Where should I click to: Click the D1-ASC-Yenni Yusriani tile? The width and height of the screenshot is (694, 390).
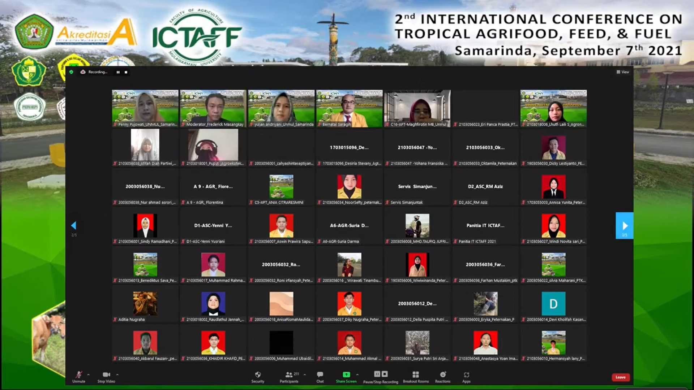(x=213, y=225)
